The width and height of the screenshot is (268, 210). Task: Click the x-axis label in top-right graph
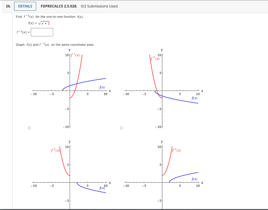coord(202,91)
